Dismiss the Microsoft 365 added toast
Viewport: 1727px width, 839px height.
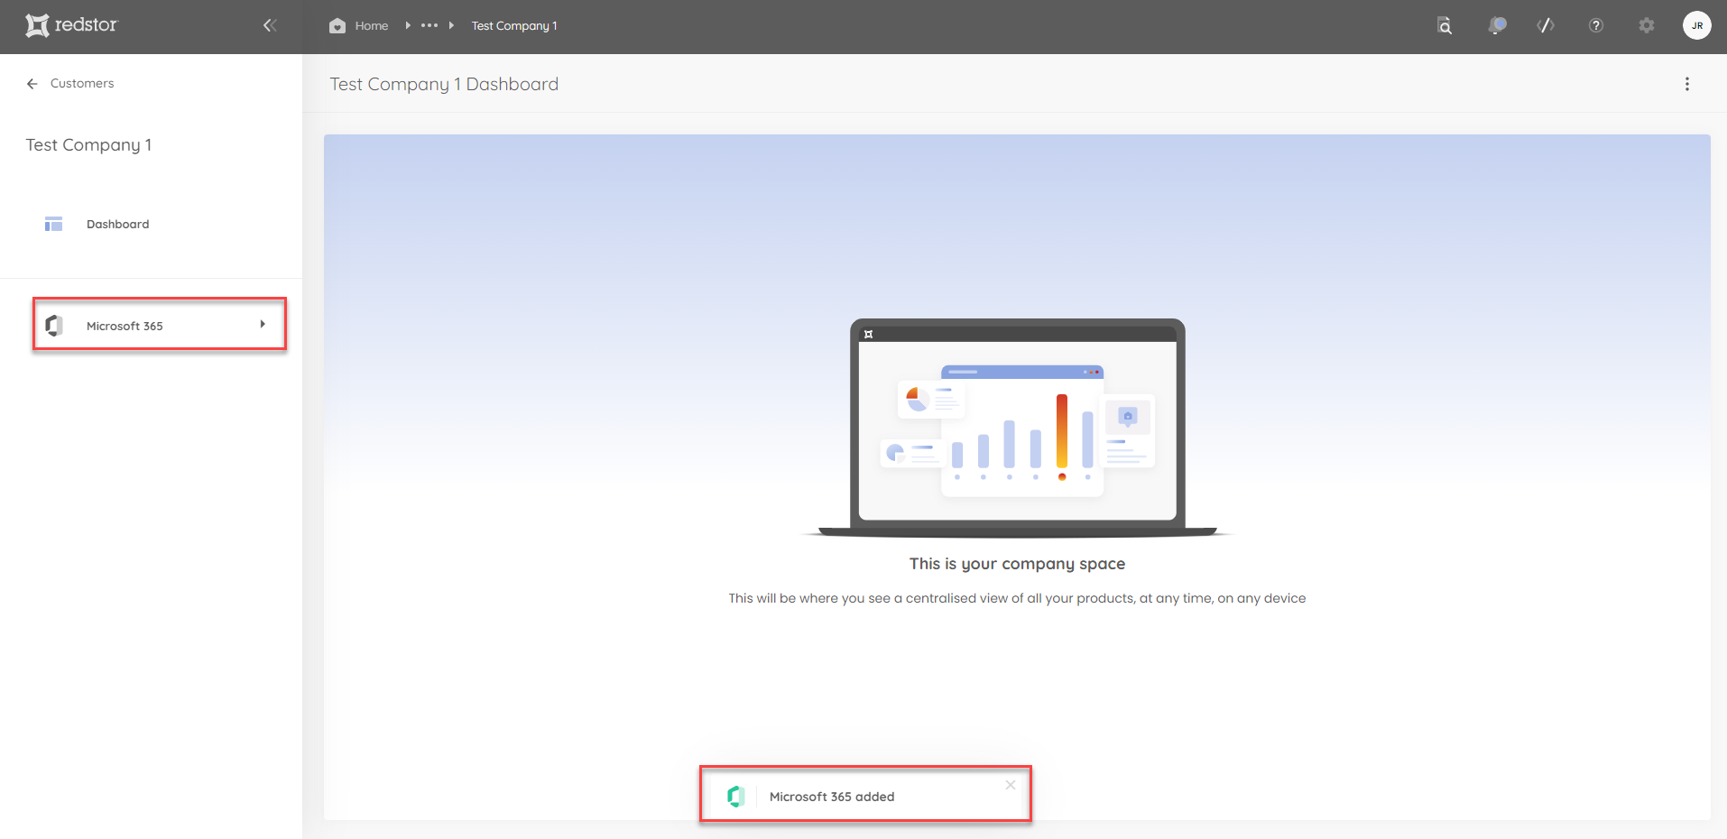(1011, 785)
